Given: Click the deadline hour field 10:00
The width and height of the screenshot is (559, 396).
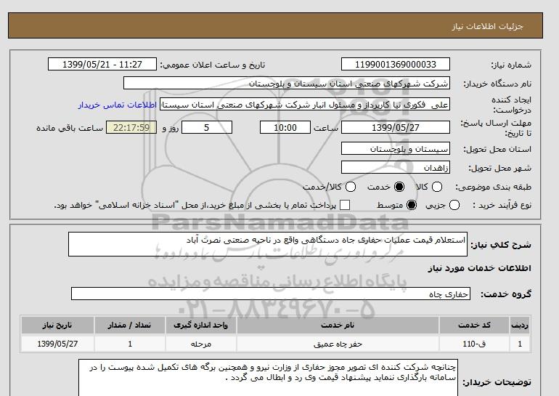Looking at the screenshot, I should coord(285,127).
